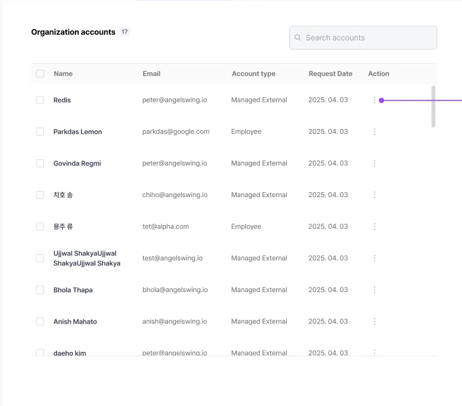Open action menu for Bhola Thapa
Viewport: 462px width, 406px height.
click(x=374, y=290)
